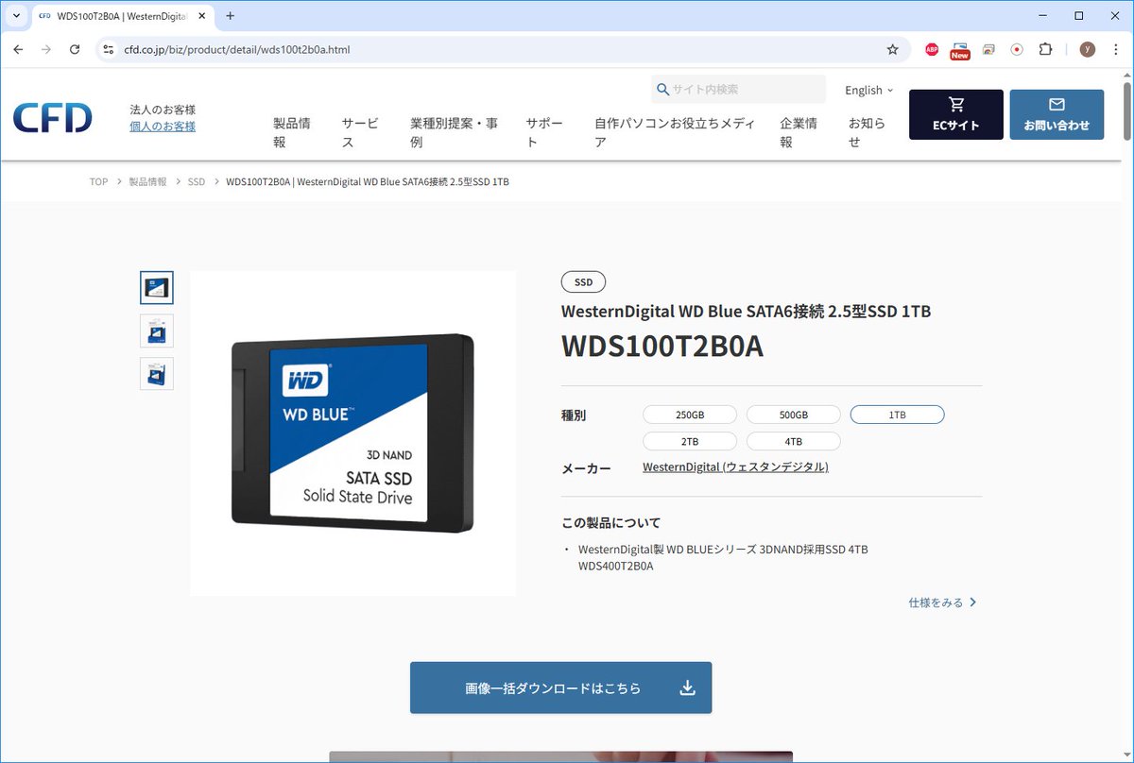Open the extension icon with the red New badge
The height and width of the screenshot is (763, 1134).
tap(960, 50)
